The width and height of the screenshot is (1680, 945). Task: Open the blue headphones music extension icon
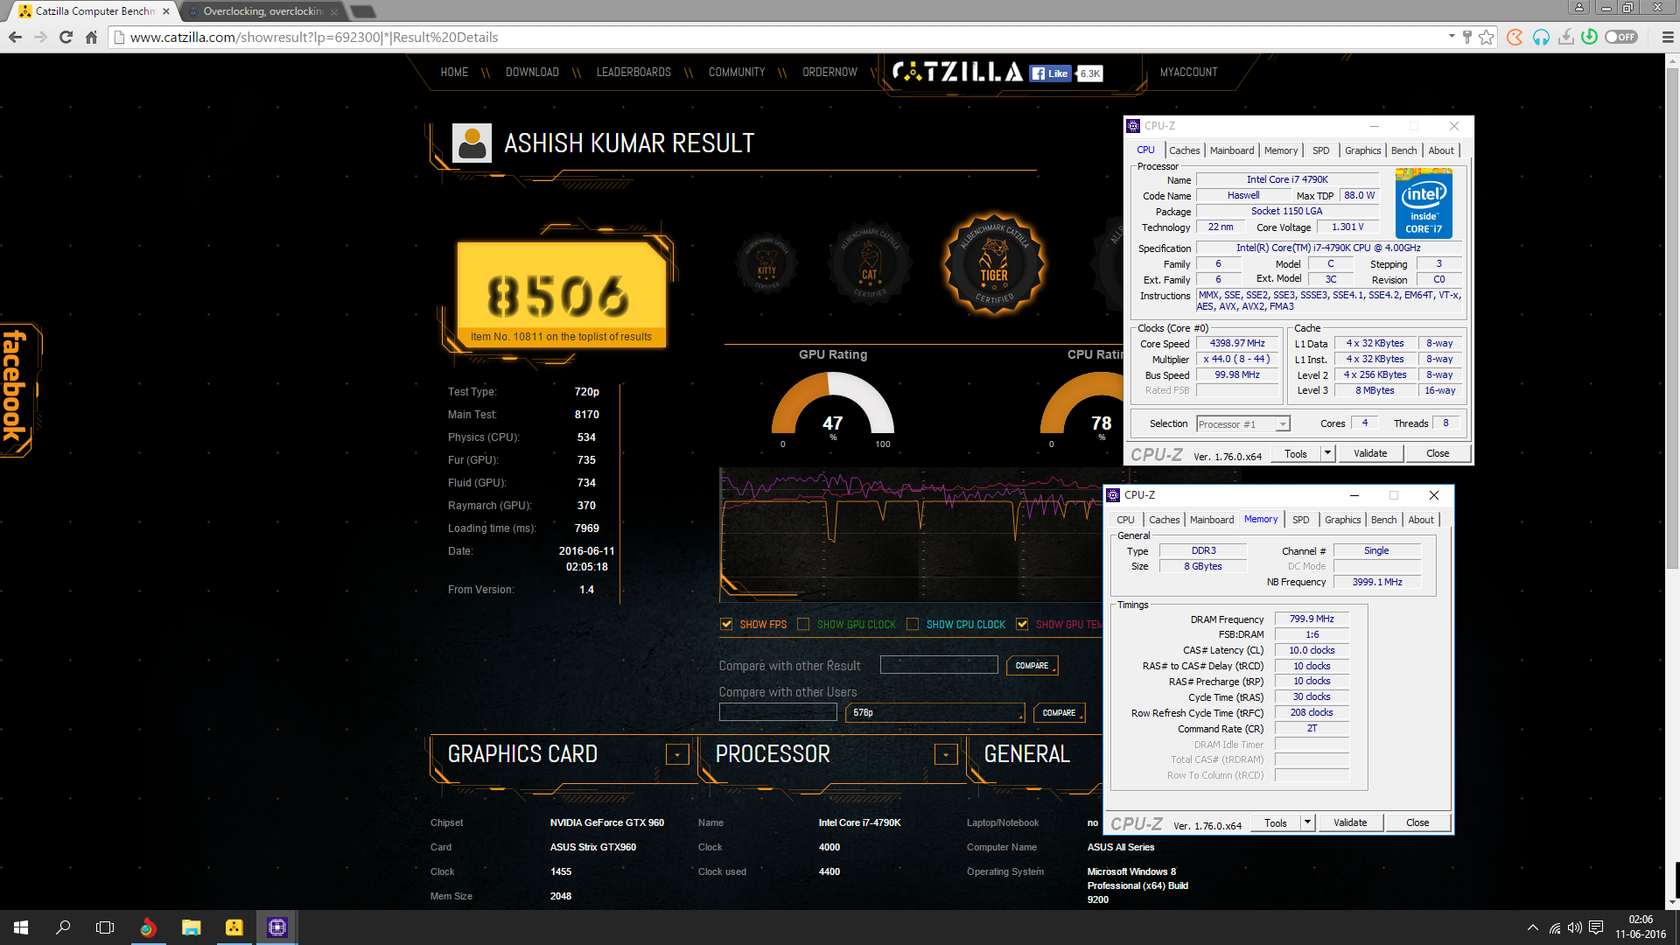click(x=1541, y=38)
